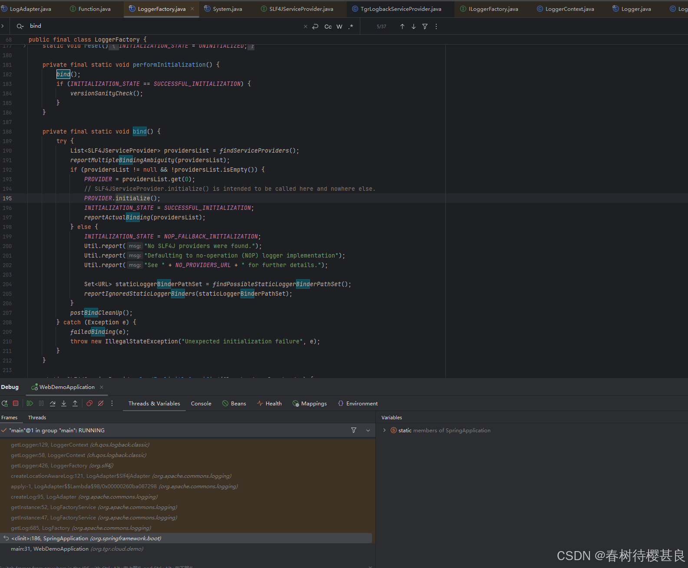Switch to the Function.java tab

point(90,9)
